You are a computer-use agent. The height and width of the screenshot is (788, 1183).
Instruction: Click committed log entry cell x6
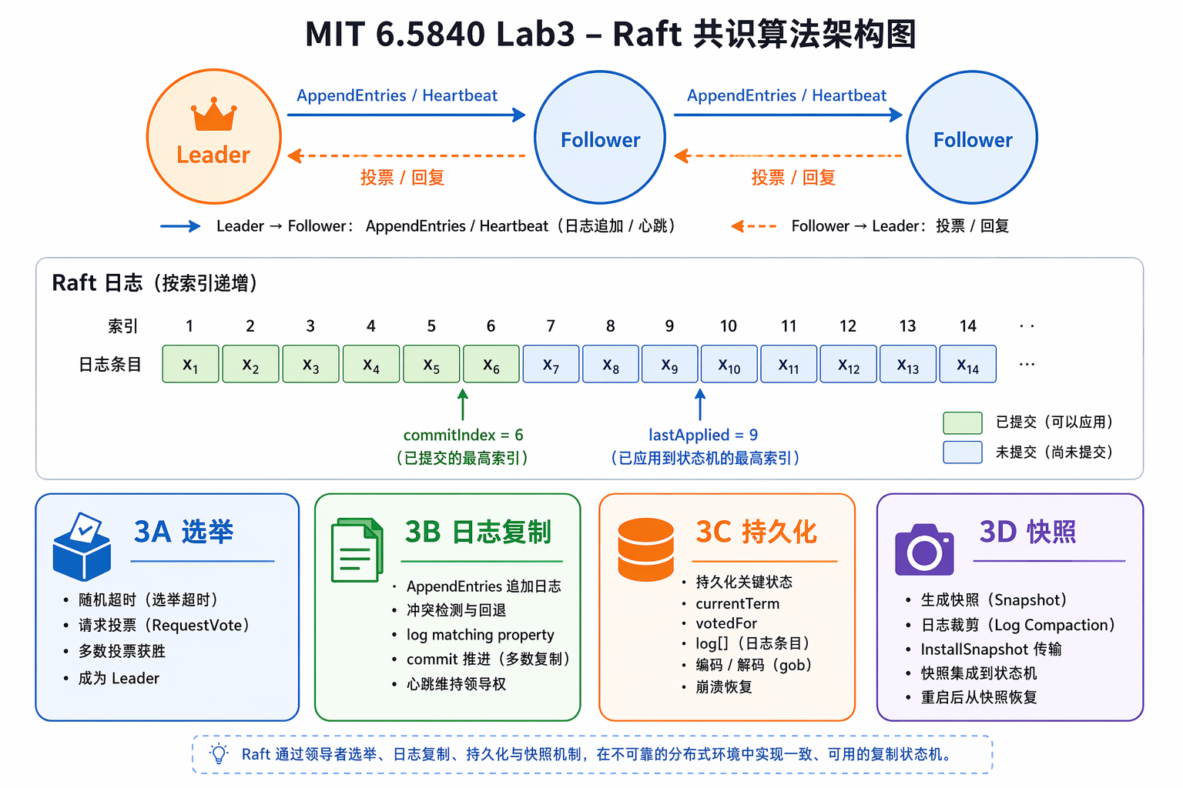point(491,364)
